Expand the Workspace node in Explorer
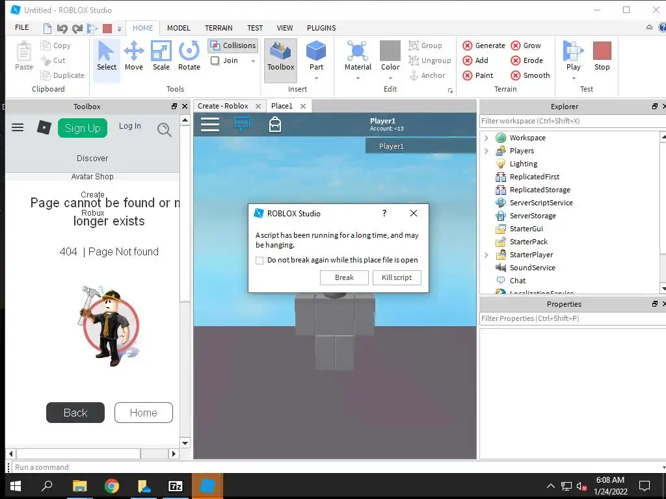This screenshot has width=666, height=499. pos(486,138)
